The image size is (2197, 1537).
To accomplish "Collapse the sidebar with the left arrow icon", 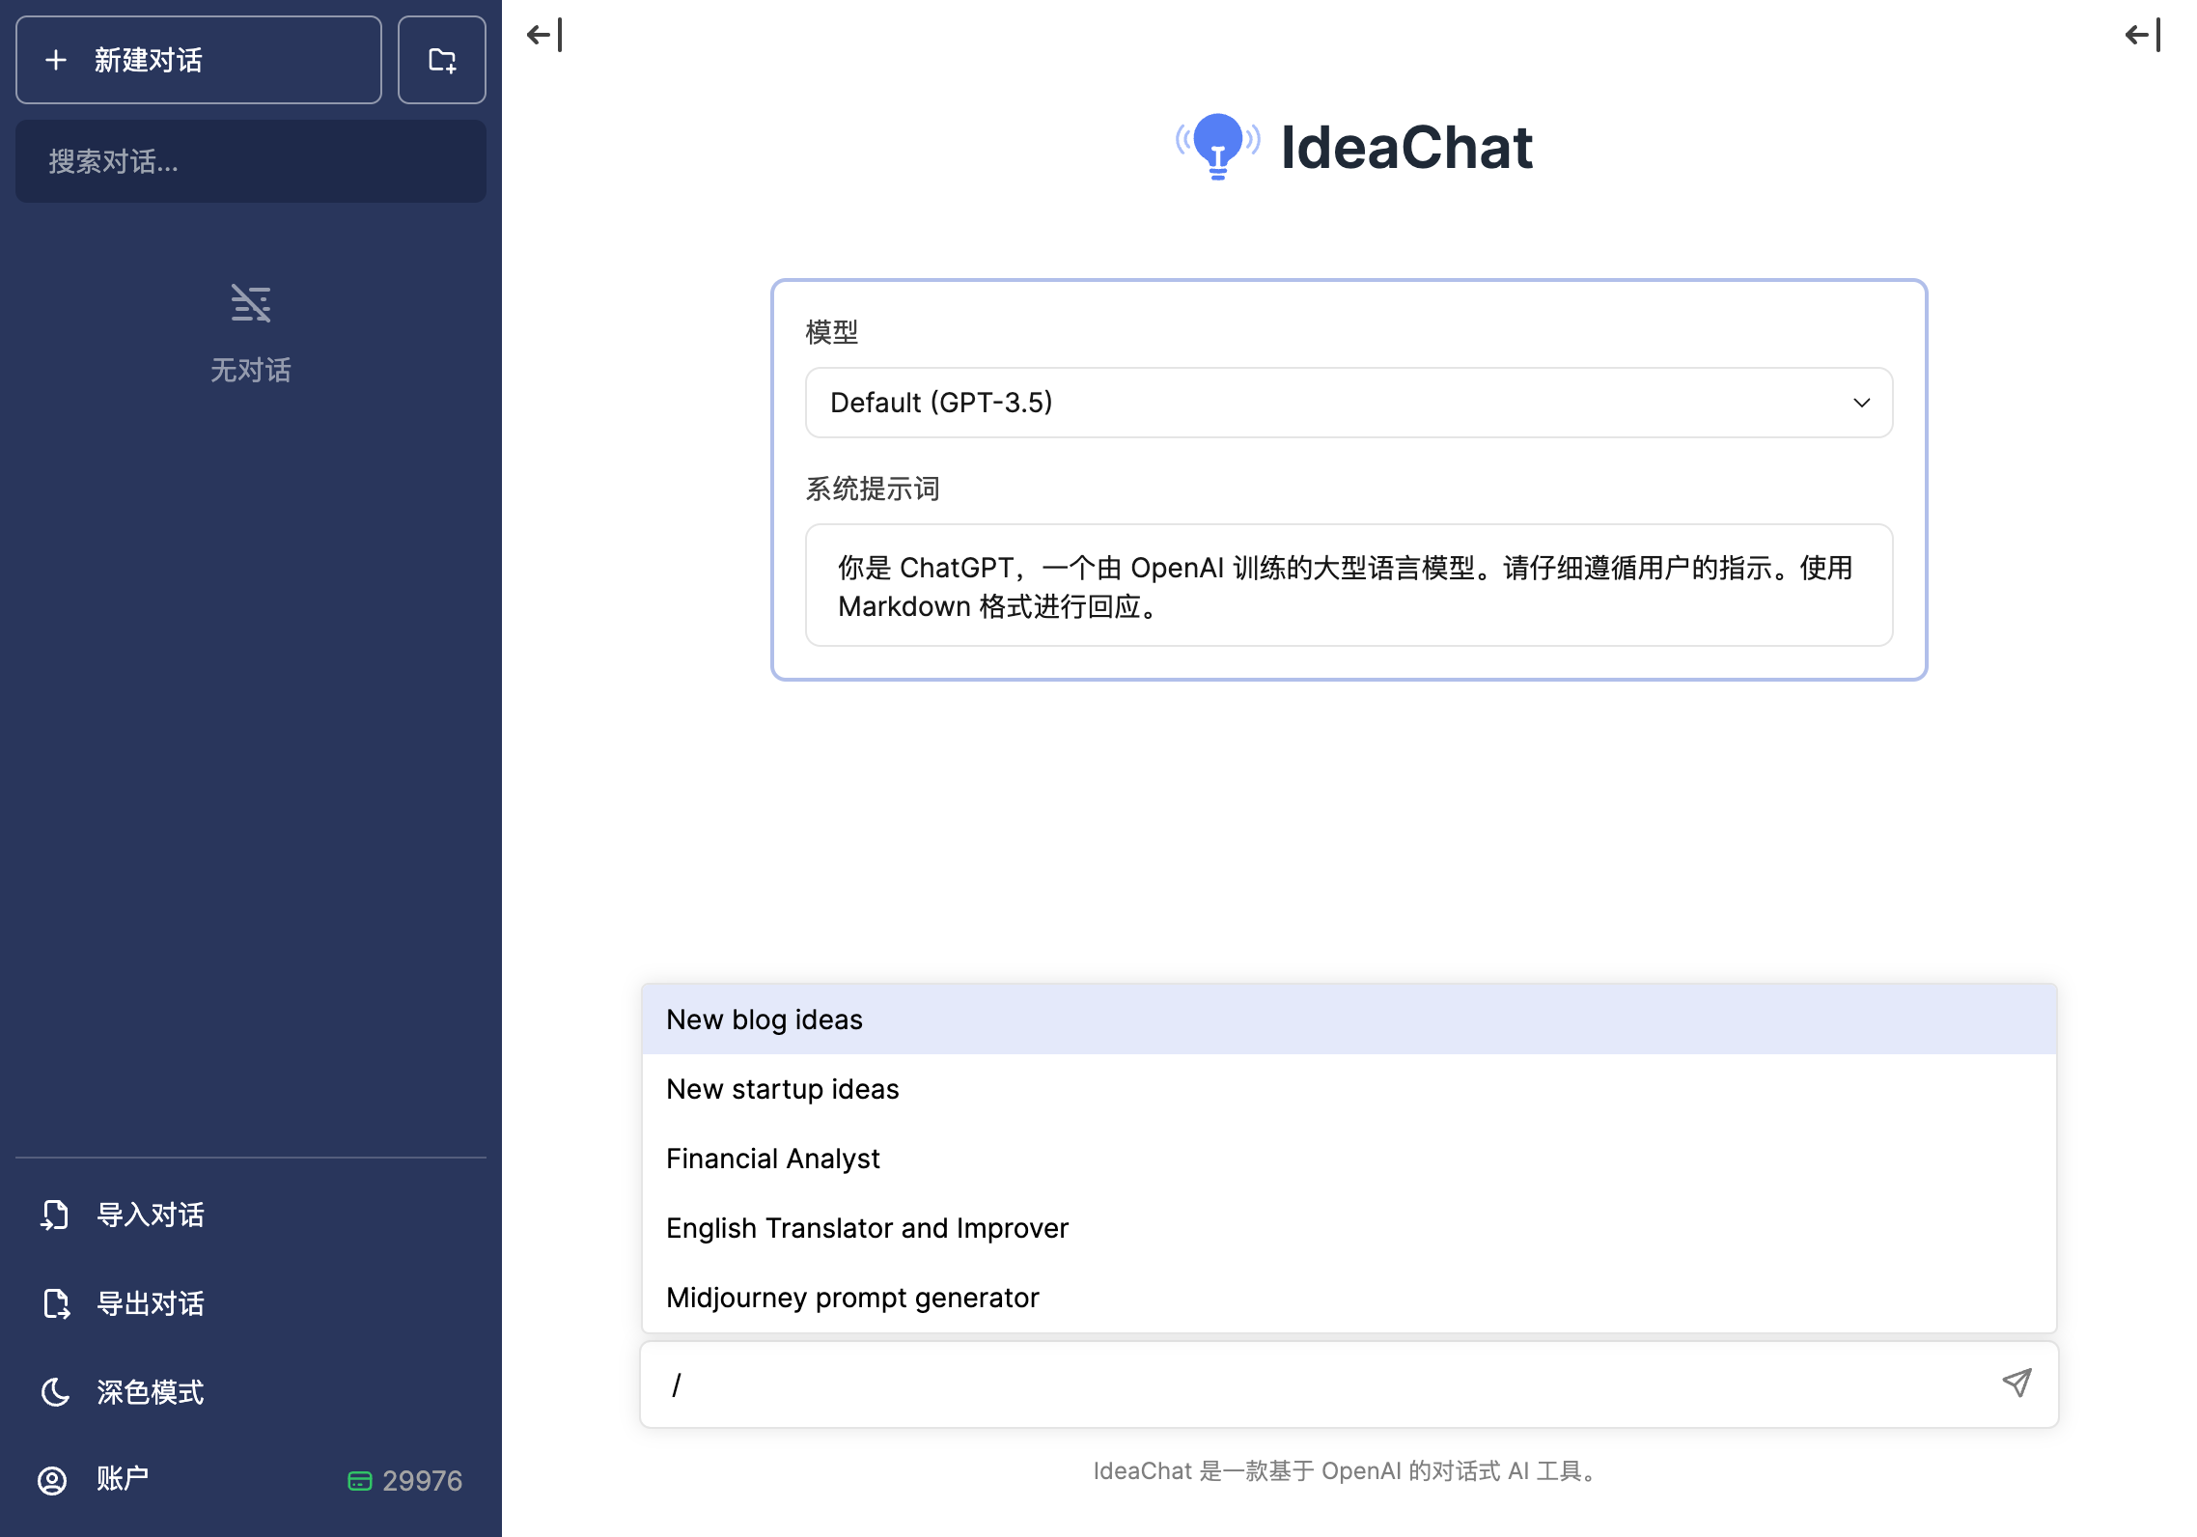I will tap(543, 35).
